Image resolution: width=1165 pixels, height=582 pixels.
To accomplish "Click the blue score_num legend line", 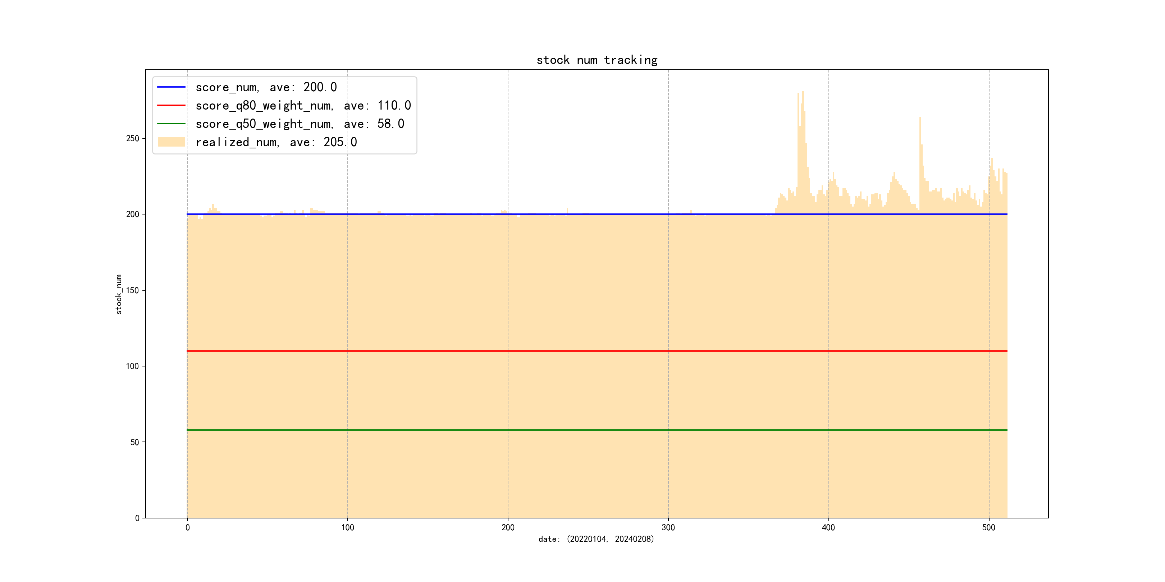I will pyautogui.click(x=171, y=87).
